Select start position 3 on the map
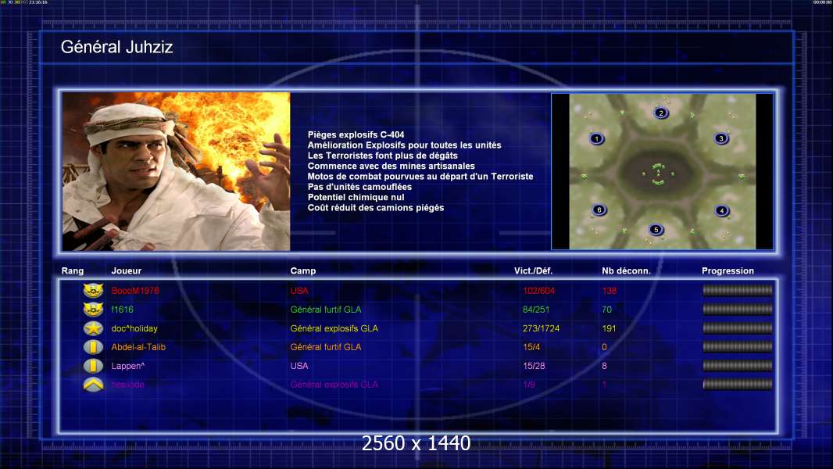Screen dimensions: 833x469 point(721,138)
